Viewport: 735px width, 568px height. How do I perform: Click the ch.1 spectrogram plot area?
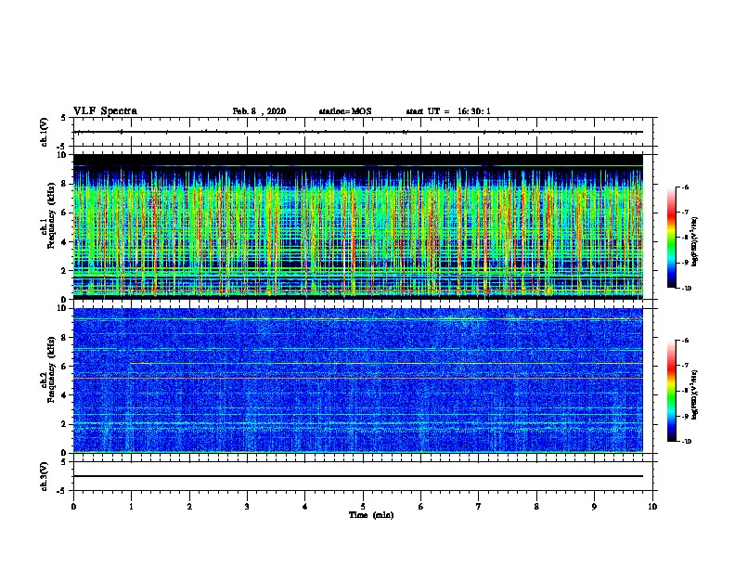click(x=358, y=226)
